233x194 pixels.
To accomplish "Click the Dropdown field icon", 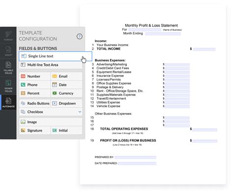I will [55, 104].
